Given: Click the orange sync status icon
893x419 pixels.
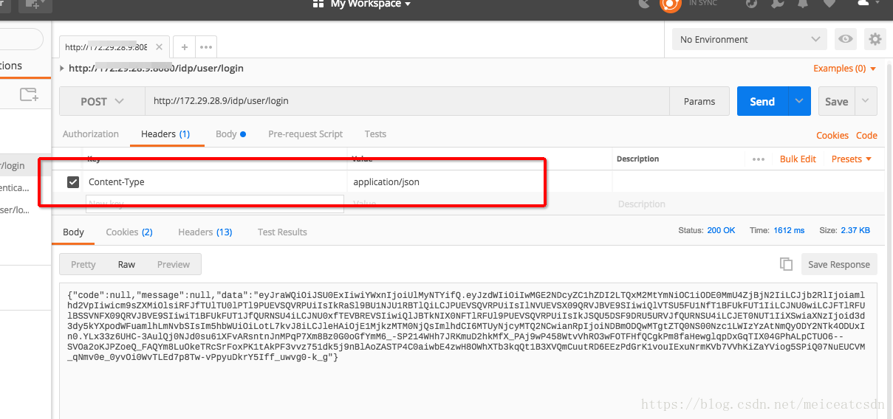Looking at the screenshot, I should [670, 4].
